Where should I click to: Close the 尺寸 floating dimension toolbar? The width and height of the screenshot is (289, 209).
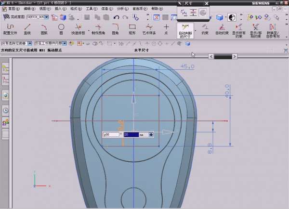(207, 3)
